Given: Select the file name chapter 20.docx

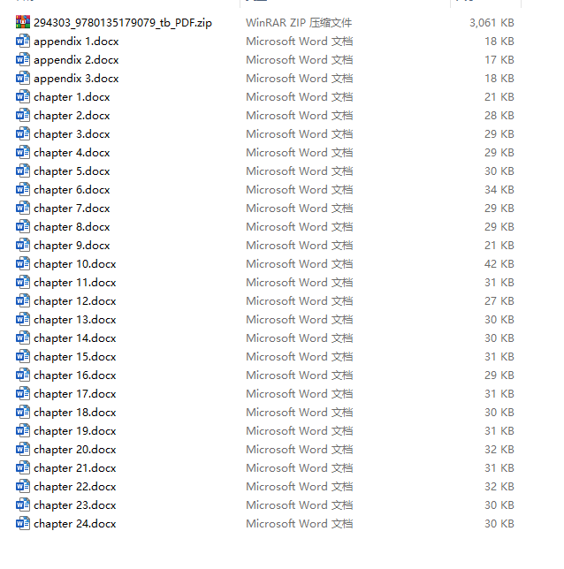Looking at the screenshot, I should [x=75, y=450].
